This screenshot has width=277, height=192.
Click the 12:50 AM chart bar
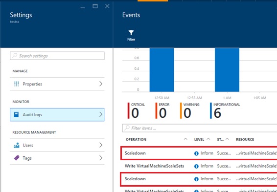[x=162, y=70]
